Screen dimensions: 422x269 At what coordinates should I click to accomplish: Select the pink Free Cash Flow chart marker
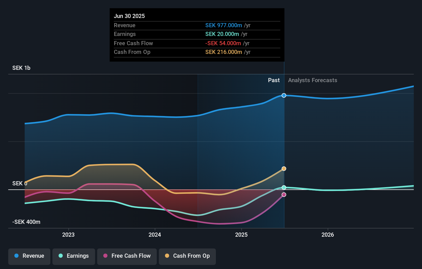click(284, 195)
